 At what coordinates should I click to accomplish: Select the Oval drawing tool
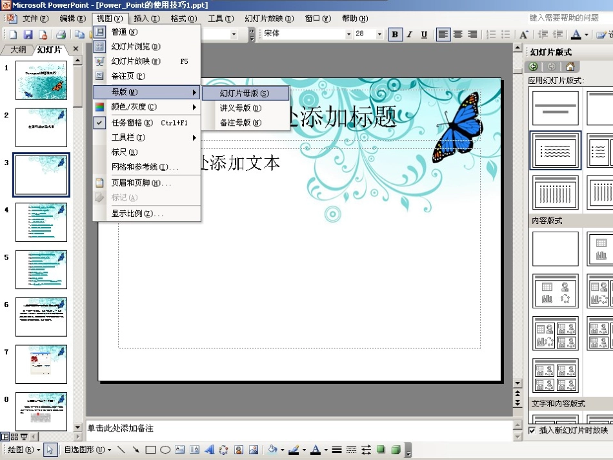165,450
